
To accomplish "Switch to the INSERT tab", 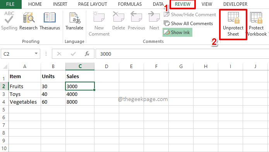I will point(60,4).
